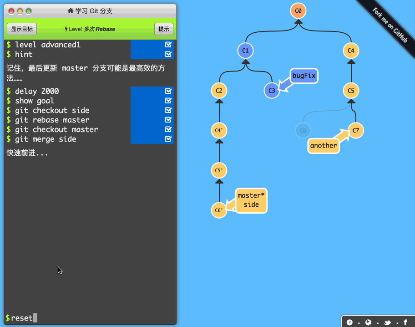The height and width of the screenshot is (327, 415).
Task: Select commit node C7 on the right
Action: coord(356,130)
